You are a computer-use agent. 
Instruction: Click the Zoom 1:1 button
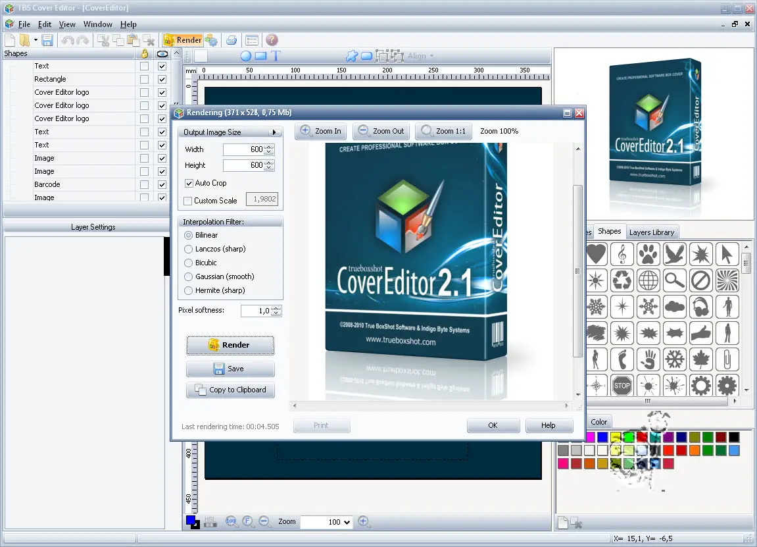(x=443, y=131)
